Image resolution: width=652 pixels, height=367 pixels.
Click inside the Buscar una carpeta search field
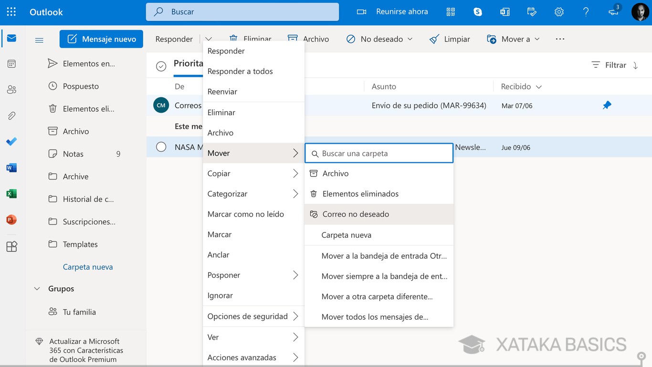tap(379, 153)
